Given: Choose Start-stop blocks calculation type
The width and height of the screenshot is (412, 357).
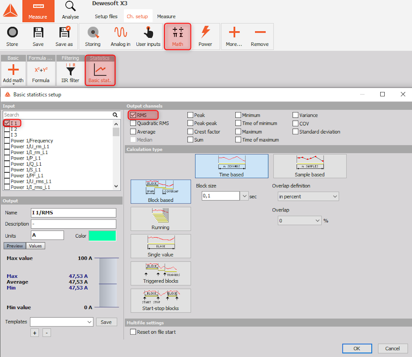Looking at the screenshot, I should pyautogui.click(x=161, y=301).
